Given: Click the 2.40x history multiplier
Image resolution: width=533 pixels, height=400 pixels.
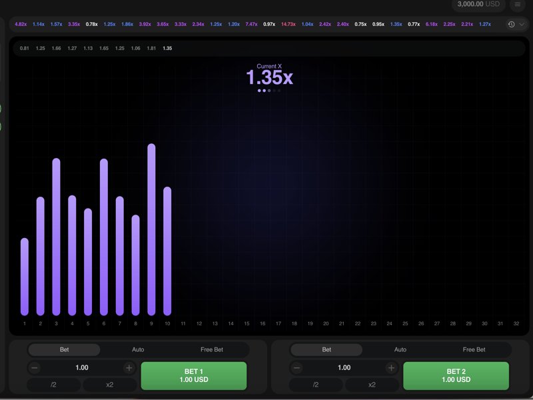Looking at the screenshot, I should pyautogui.click(x=342, y=24).
